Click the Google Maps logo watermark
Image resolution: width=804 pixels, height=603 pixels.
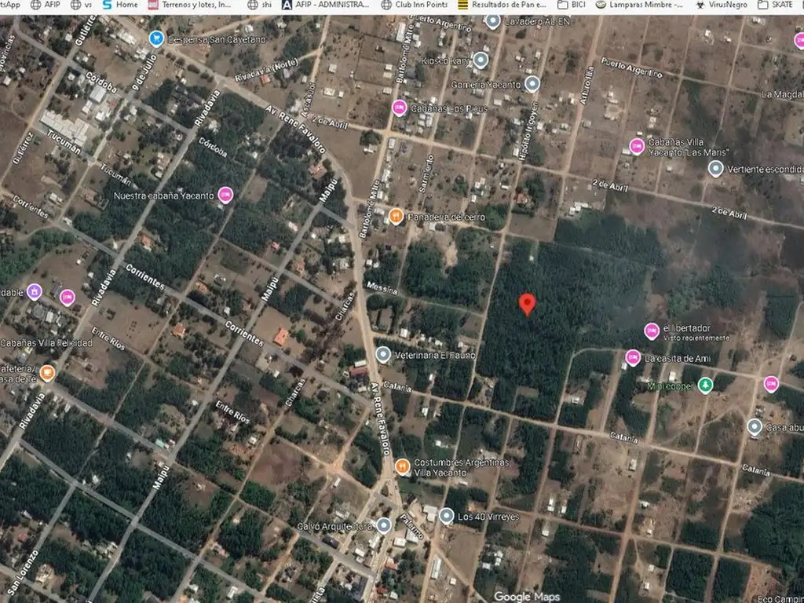tap(527, 597)
